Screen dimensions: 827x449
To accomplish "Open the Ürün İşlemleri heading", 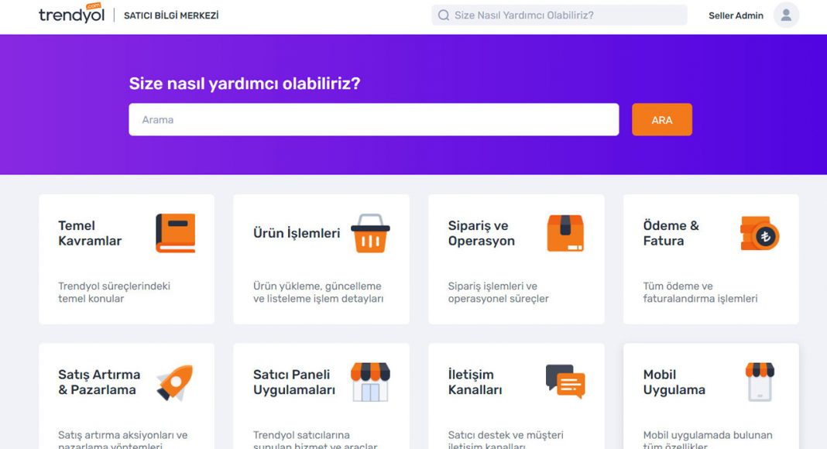I will 297,233.
